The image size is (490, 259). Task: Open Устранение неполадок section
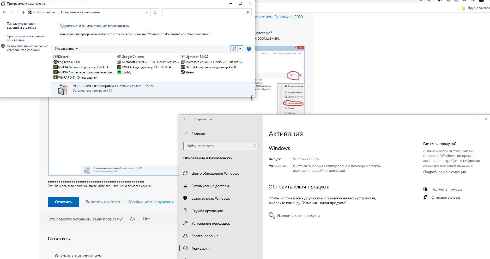pos(207,223)
